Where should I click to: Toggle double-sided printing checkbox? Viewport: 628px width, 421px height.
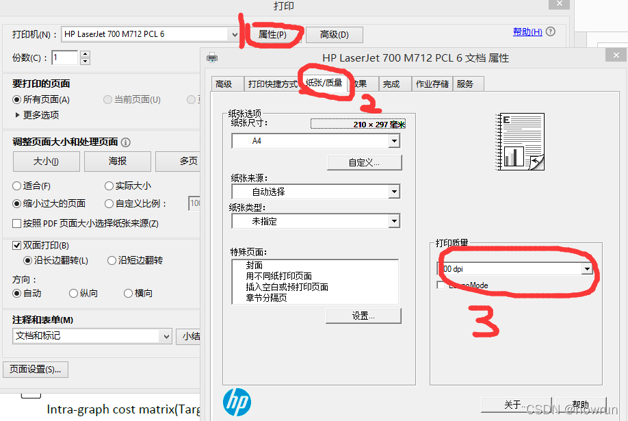(16, 245)
